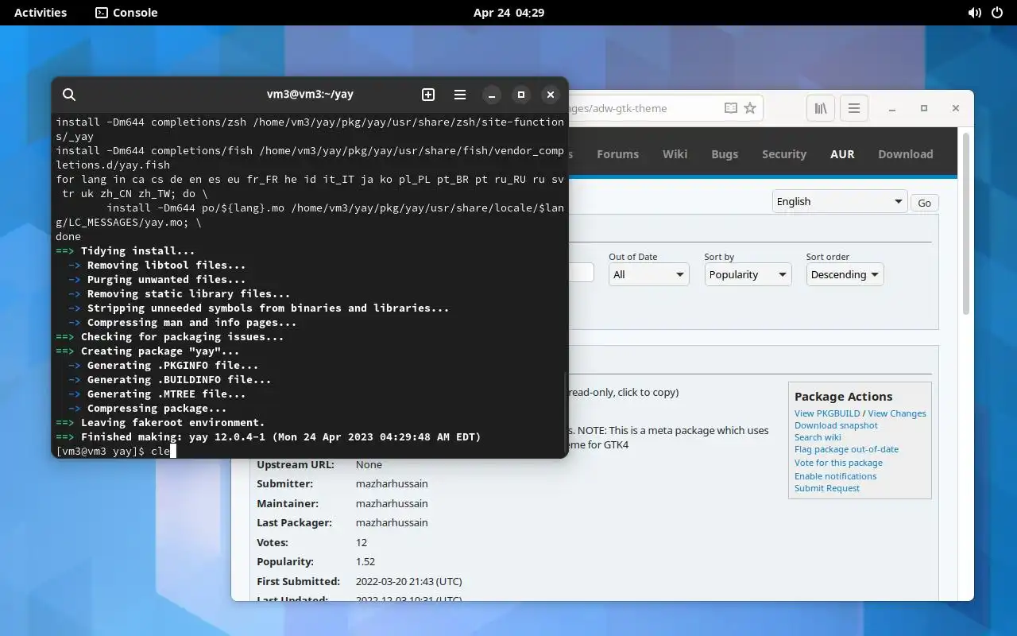The width and height of the screenshot is (1017, 636).
Task: Open the system volume indicator
Action: point(975,13)
